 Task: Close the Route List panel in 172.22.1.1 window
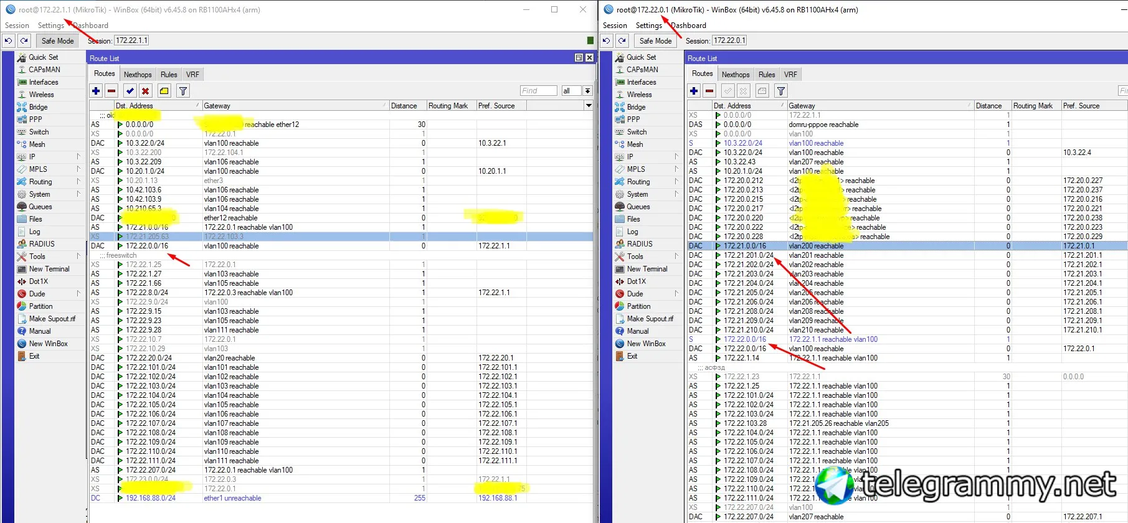tap(589, 58)
